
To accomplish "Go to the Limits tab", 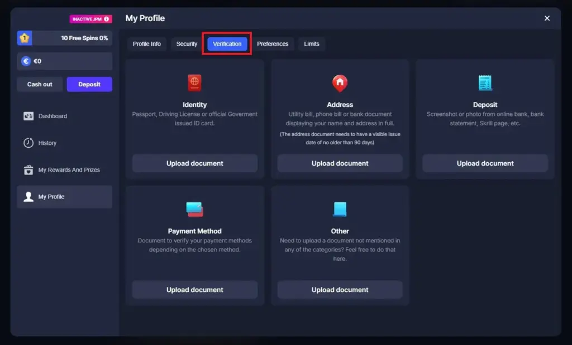I will click(x=312, y=43).
